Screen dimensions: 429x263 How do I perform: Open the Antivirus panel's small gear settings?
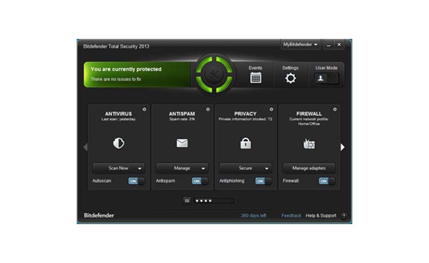point(144,109)
